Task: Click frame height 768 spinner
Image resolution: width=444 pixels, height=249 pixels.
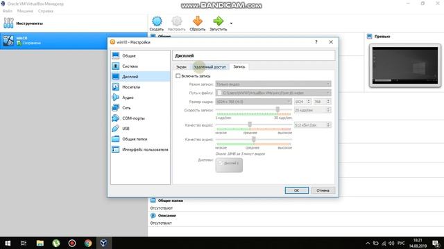Action: pos(322,102)
